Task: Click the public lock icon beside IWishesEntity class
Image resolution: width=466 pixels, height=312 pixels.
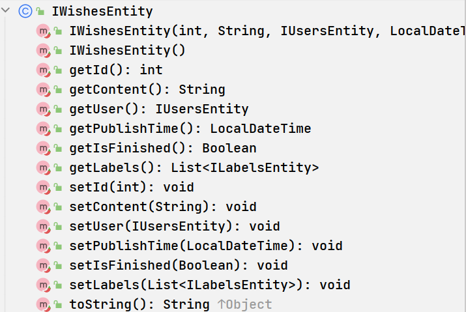Action: point(40,12)
